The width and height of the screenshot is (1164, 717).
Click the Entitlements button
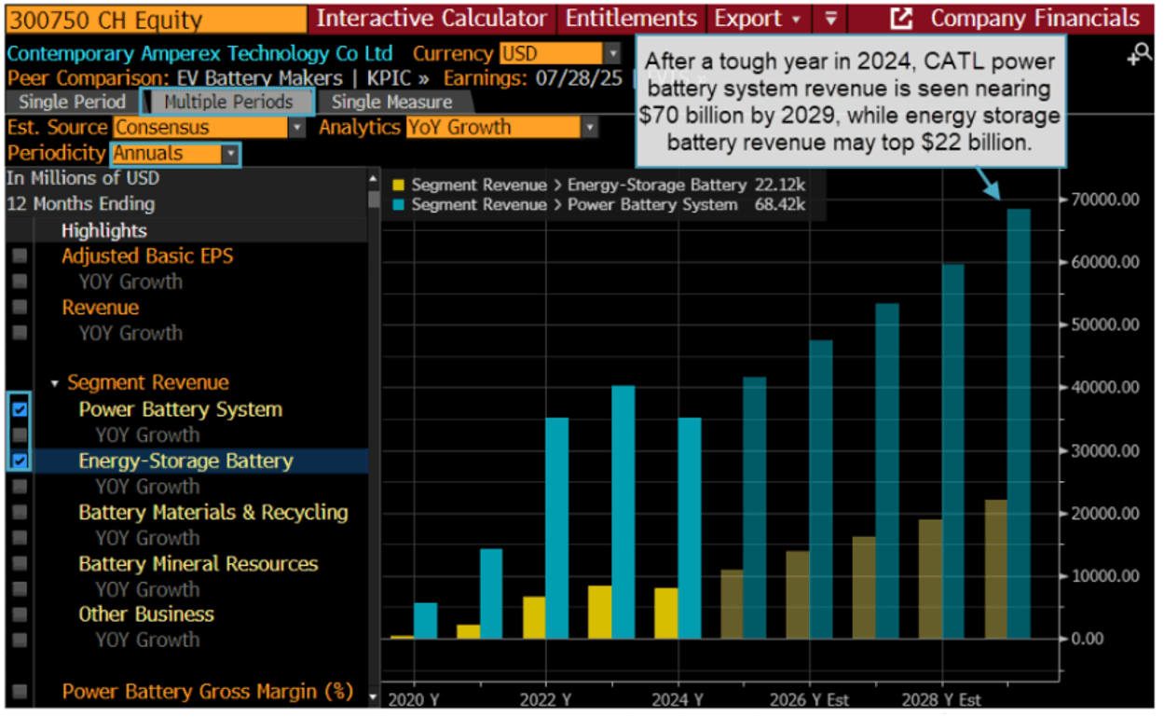point(631,18)
